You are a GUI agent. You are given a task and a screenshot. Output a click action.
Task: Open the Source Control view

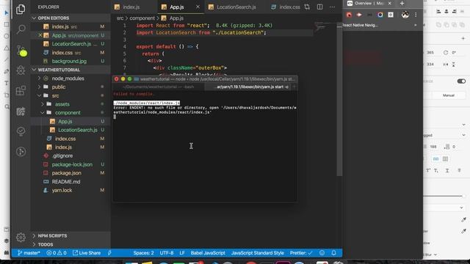[x=21, y=51]
